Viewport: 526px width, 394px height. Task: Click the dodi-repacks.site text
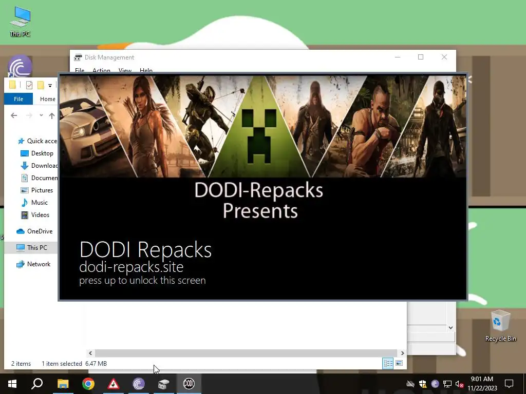pyautogui.click(x=131, y=267)
